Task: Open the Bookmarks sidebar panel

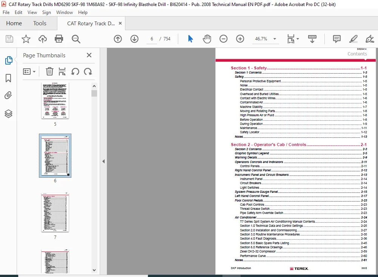Action: click(8, 78)
